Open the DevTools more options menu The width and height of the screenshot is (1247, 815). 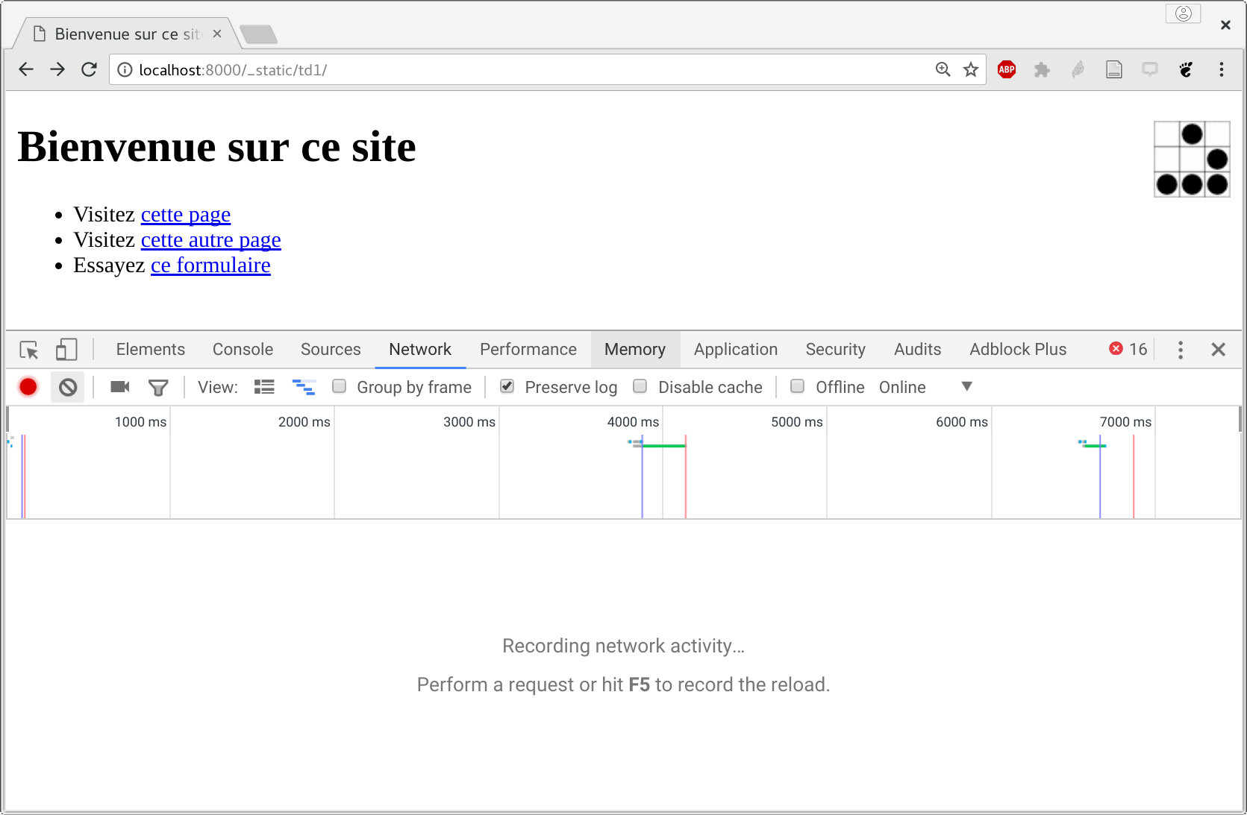point(1181,349)
